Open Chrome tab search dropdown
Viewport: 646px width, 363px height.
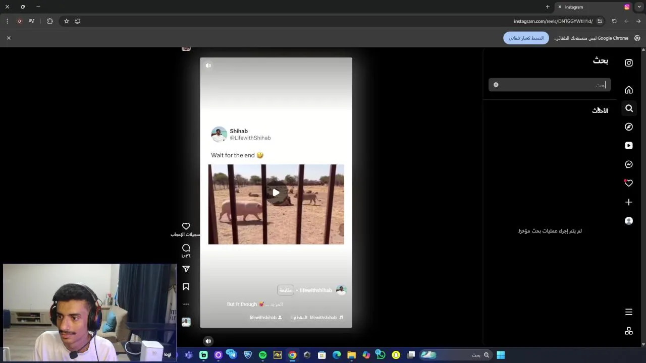click(639, 7)
